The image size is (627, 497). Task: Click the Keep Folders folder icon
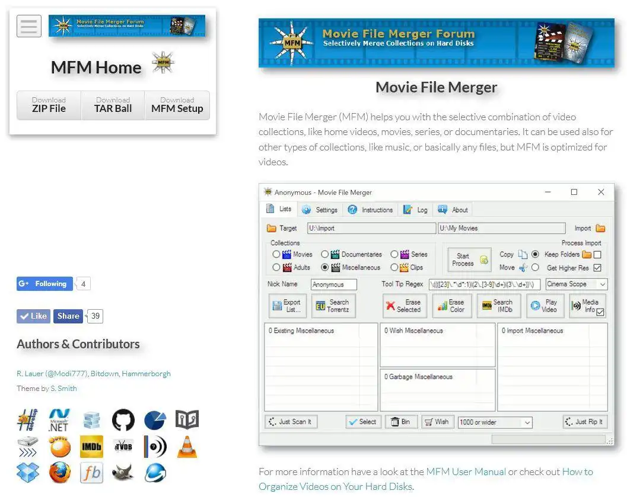point(587,254)
